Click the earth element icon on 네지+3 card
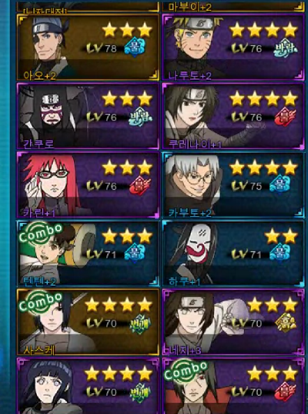The image size is (308, 414). click(x=285, y=323)
